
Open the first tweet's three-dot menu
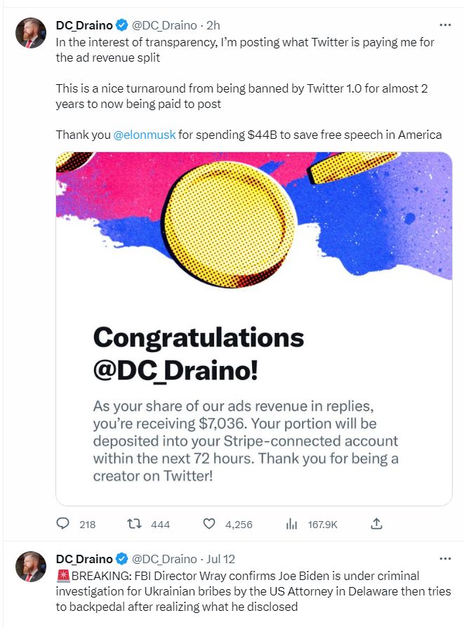[x=444, y=25]
